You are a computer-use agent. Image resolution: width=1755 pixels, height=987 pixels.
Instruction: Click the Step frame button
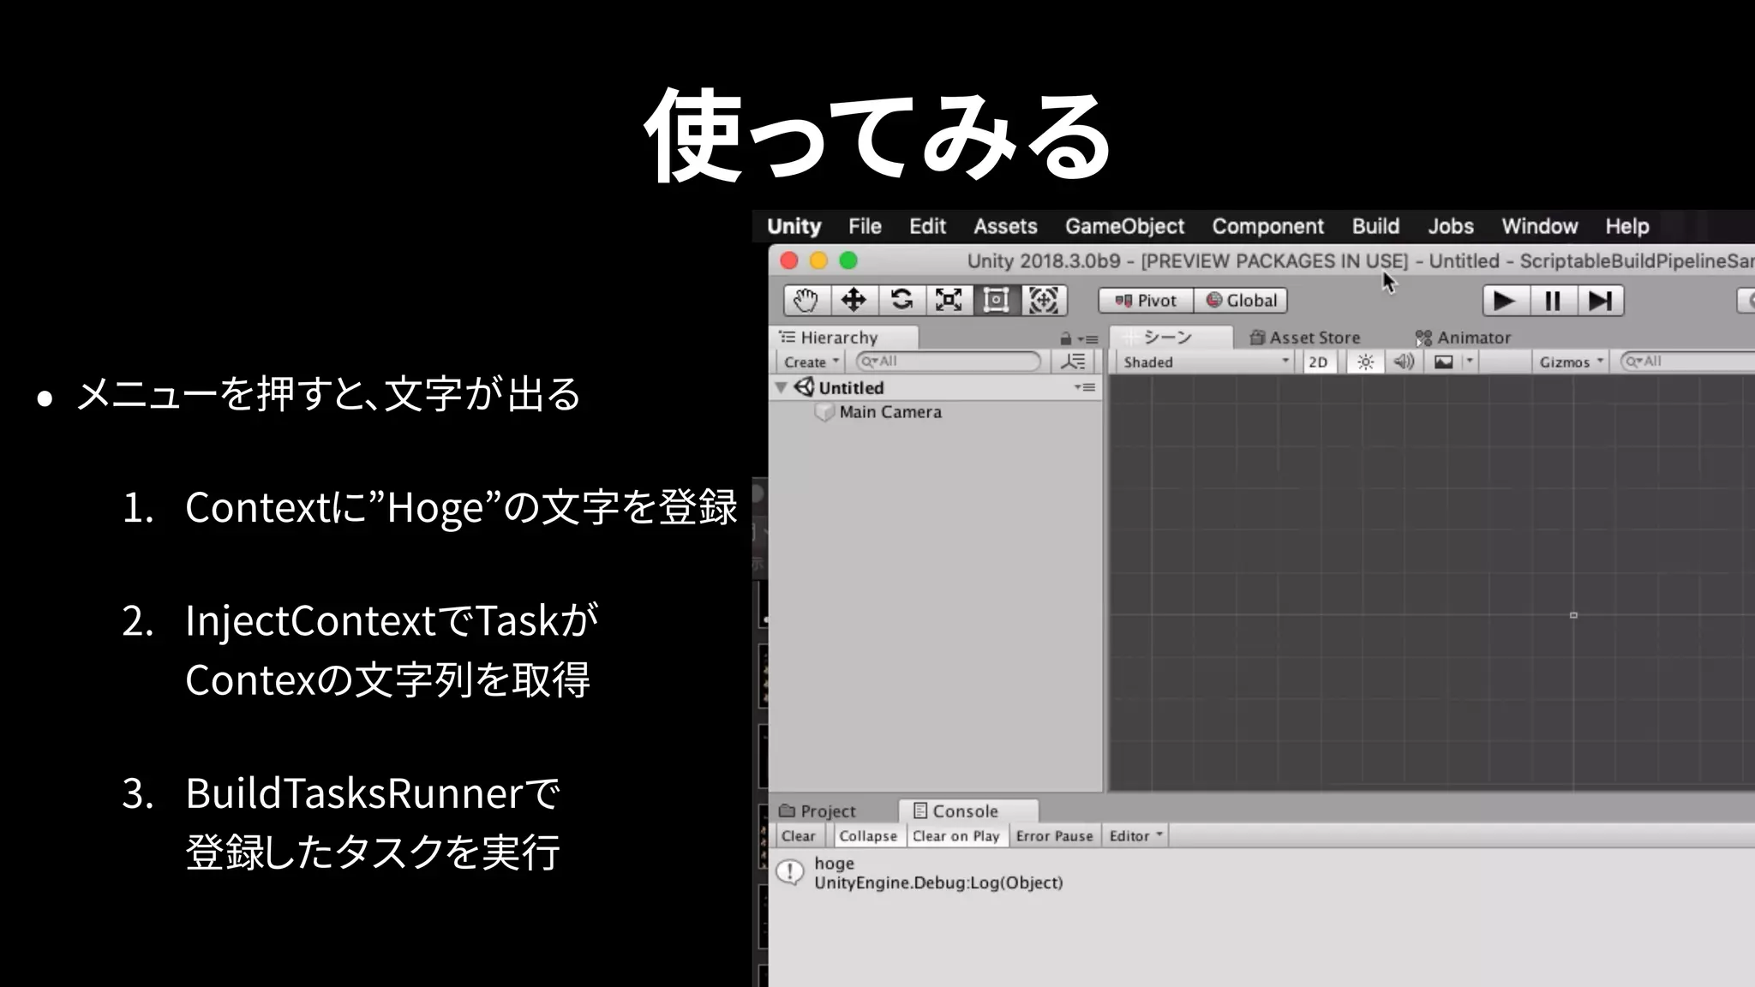(1600, 301)
